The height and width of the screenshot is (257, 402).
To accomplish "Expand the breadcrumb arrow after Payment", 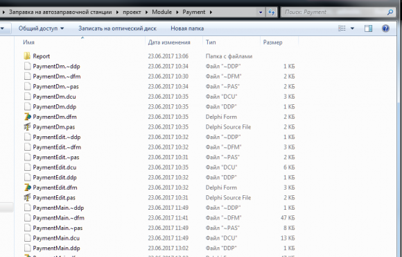I will pos(211,12).
